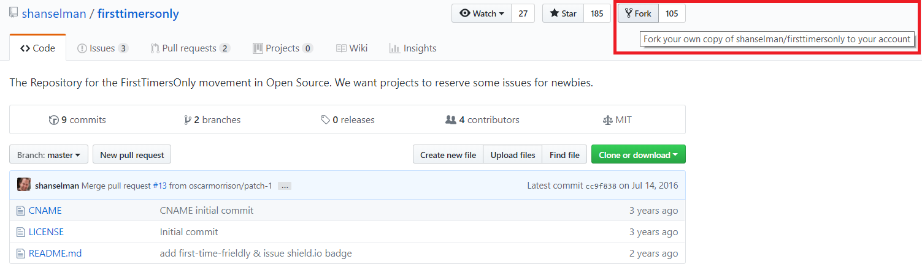The width and height of the screenshot is (922, 267).
Task: Click the file icon beside LICENSE
Action: tap(20, 232)
